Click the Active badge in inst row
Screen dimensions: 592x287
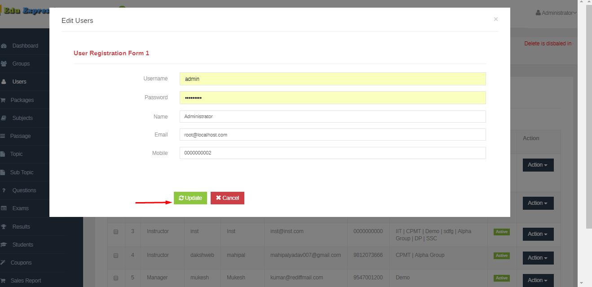click(502, 232)
